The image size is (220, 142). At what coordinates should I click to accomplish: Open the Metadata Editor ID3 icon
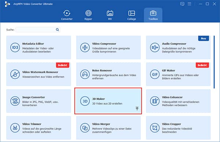pyautogui.click(x=15, y=47)
